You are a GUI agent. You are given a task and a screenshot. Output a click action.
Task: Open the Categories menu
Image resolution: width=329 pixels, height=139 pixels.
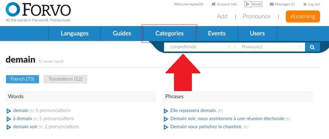tap(169, 33)
